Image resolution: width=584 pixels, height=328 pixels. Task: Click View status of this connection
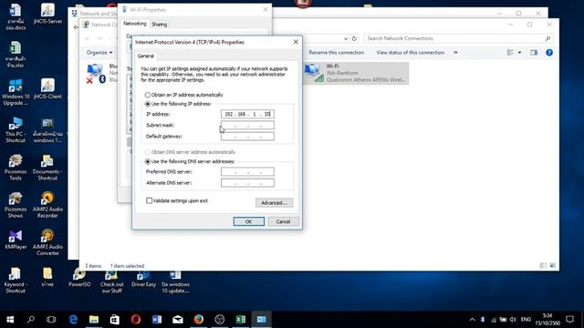pyautogui.click(x=410, y=53)
